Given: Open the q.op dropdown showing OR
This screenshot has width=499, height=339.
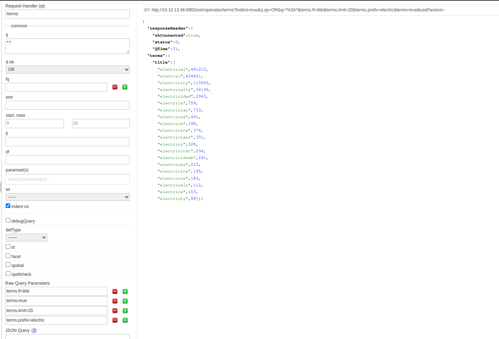Looking at the screenshot, I should coord(67,70).
